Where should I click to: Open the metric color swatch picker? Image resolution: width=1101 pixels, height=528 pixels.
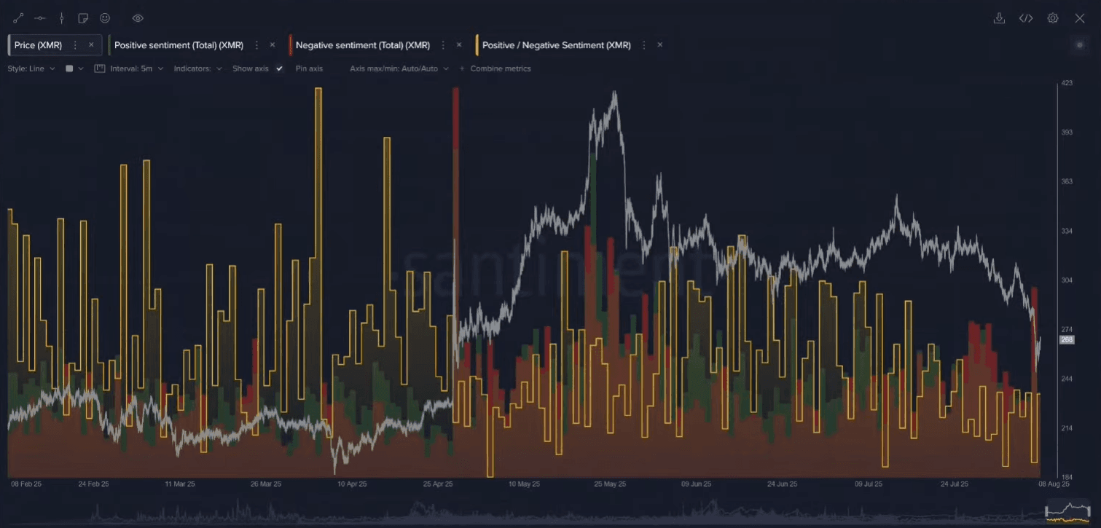pos(70,68)
